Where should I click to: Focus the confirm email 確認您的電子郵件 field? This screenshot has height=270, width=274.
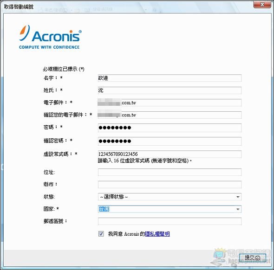(170, 115)
